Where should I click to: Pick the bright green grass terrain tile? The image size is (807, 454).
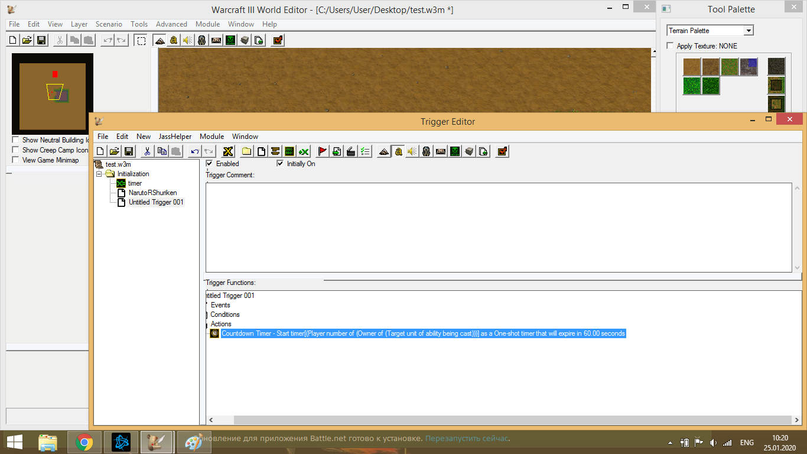(x=692, y=86)
